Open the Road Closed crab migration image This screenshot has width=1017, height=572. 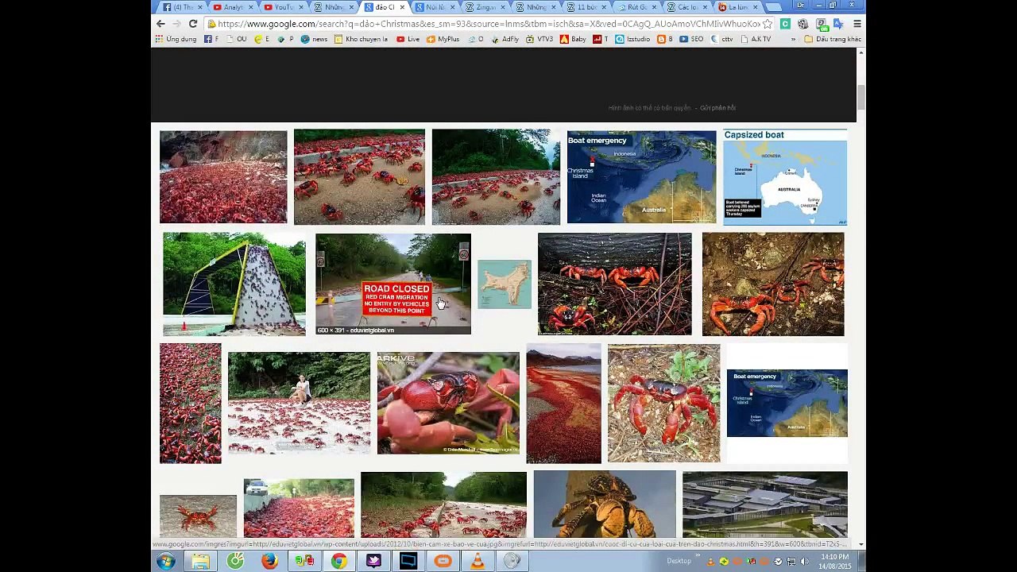pyautogui.click(x=393, y=284)
